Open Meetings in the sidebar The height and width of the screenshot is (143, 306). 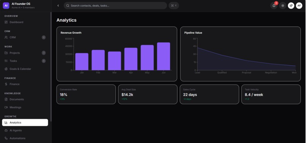tap(25, 107)
